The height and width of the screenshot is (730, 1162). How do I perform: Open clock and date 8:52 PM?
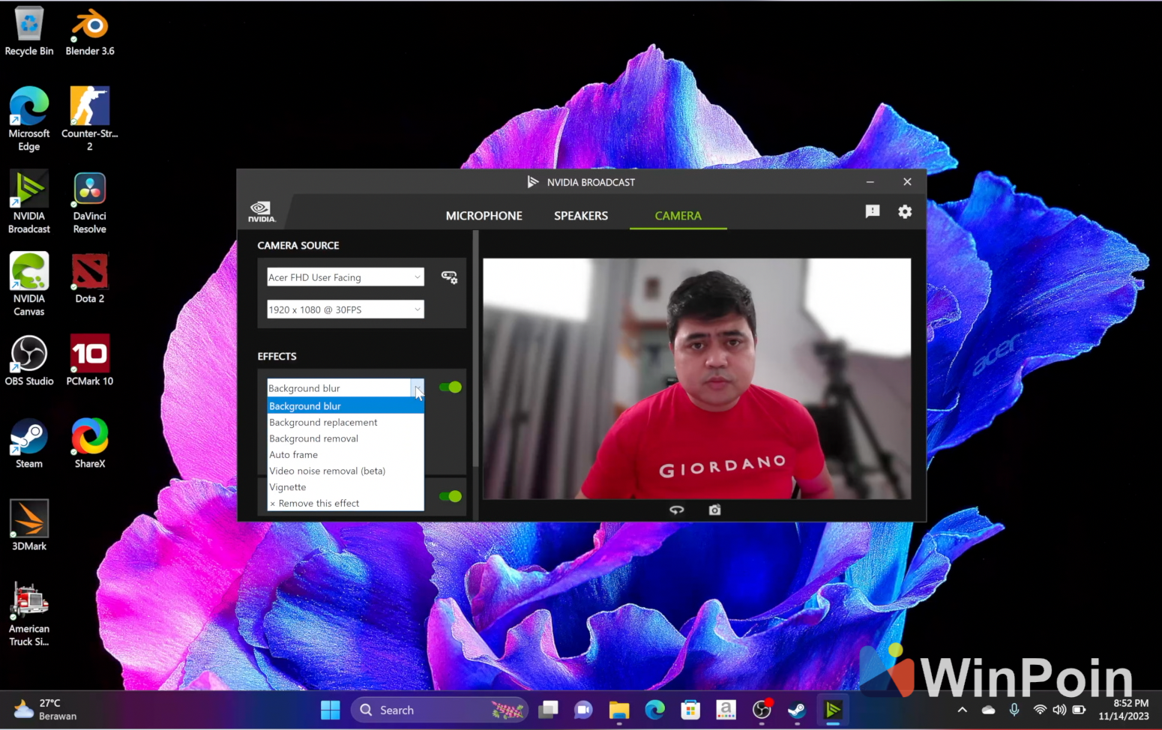[x=1124, y=710]
